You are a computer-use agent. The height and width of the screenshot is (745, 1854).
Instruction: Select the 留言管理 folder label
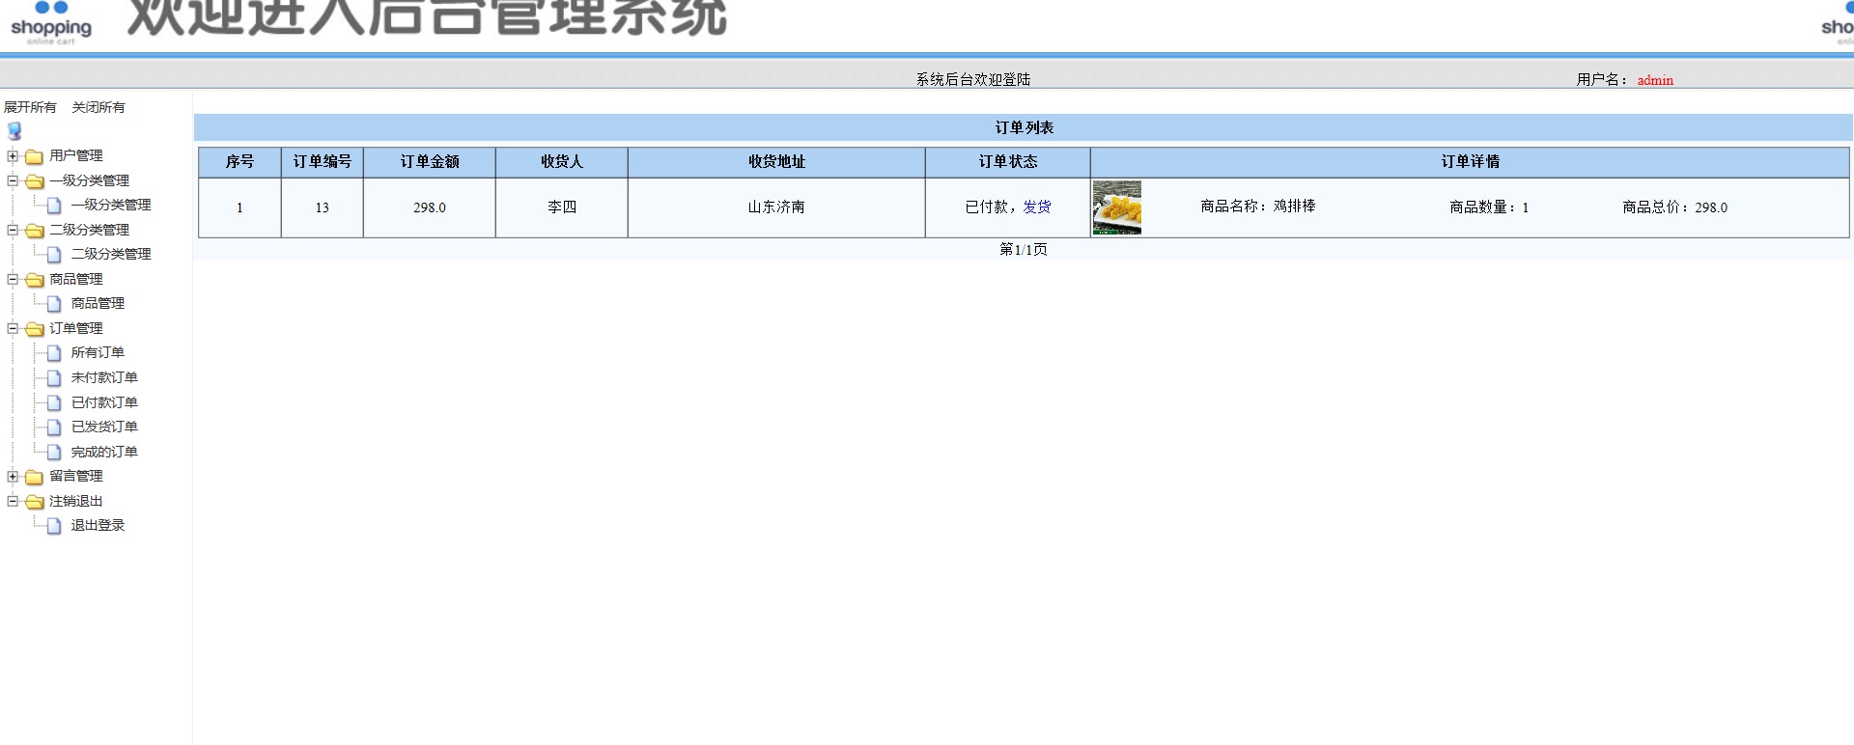click(x=76, y=476)
